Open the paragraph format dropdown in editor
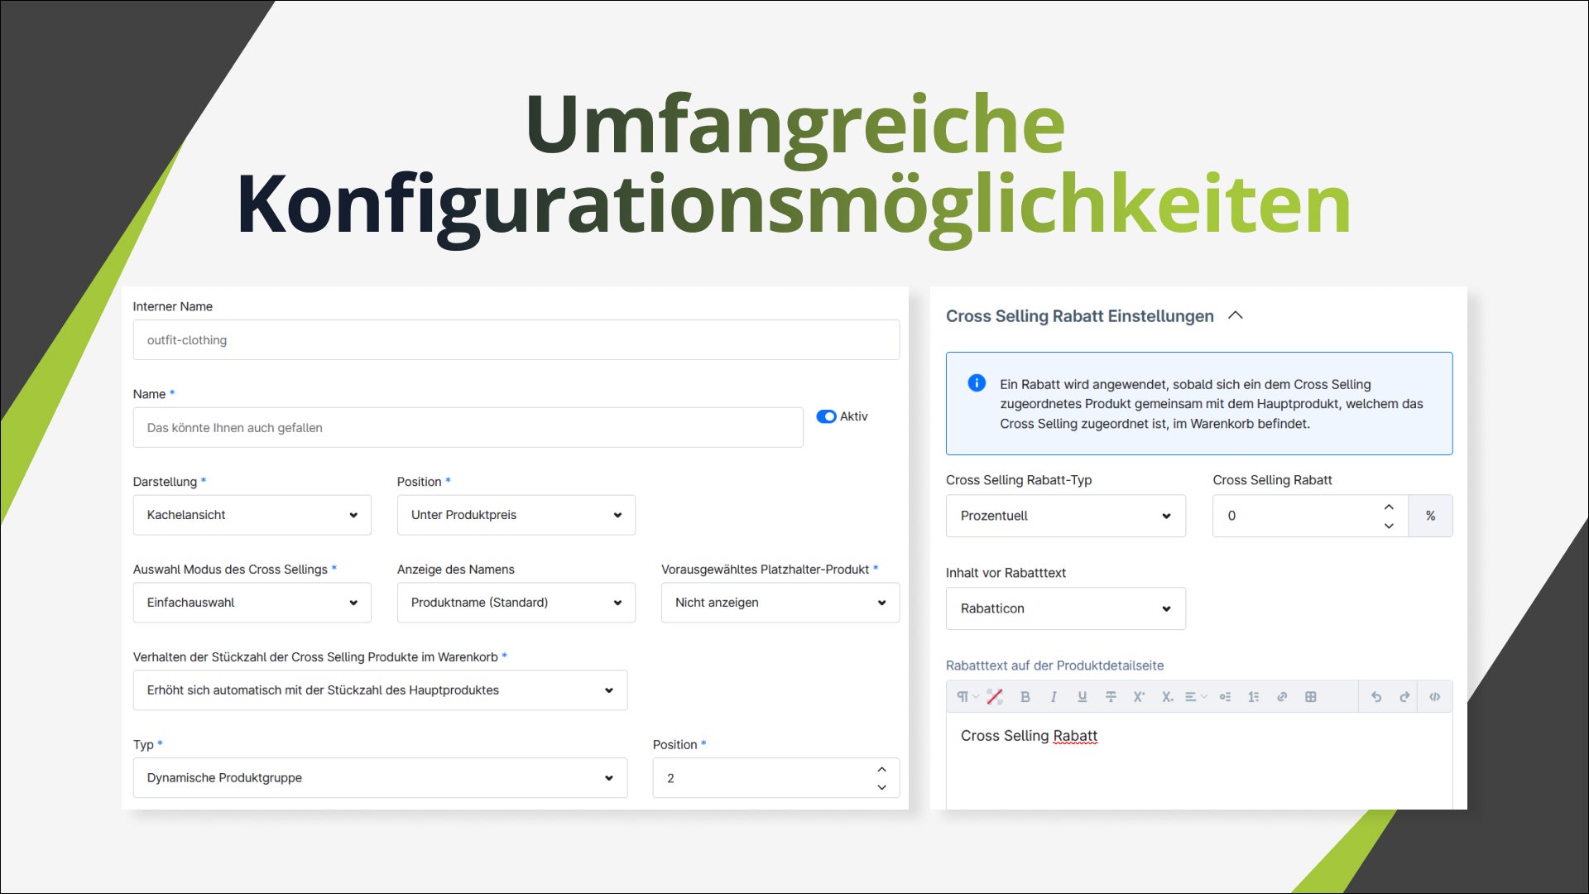Image resolution: width=1589 pixels, height=894 pixels. point(967,697)
